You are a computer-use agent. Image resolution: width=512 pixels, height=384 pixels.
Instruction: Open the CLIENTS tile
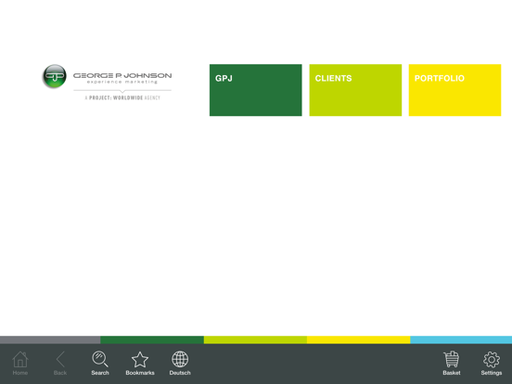click(x=355, y=90)
